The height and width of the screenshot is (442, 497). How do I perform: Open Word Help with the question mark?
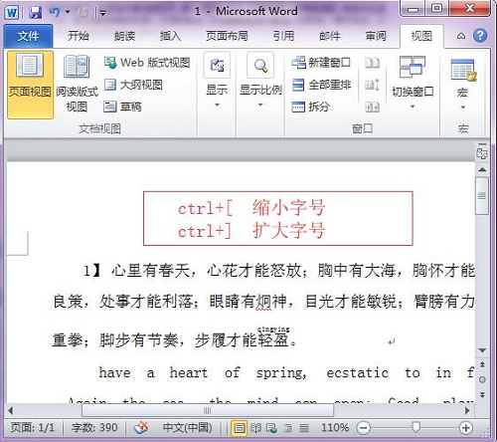[480, 35]
